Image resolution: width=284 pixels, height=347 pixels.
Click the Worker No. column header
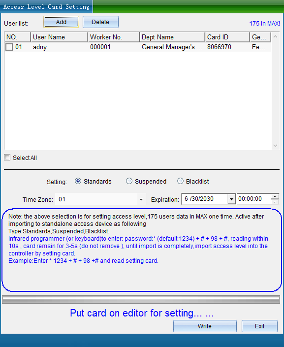[114, 37]
